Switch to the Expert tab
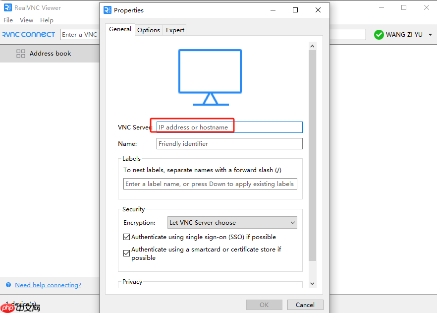The height and width of the screenshot is (313, 437). pos(175,30)
